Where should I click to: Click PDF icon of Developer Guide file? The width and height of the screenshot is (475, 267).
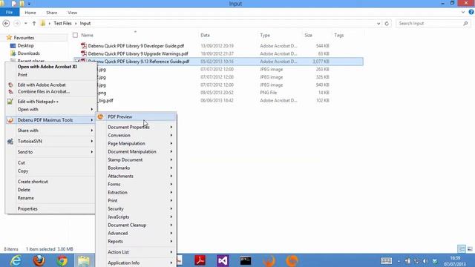84,46
